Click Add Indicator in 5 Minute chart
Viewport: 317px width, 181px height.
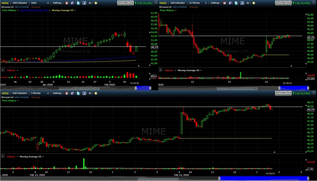[x=19, y=93]
